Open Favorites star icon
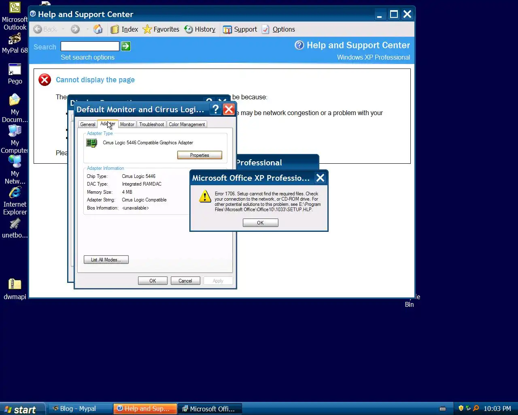Image resolution: width=518 pixels, height=415 pixels. tap(147, 29)
